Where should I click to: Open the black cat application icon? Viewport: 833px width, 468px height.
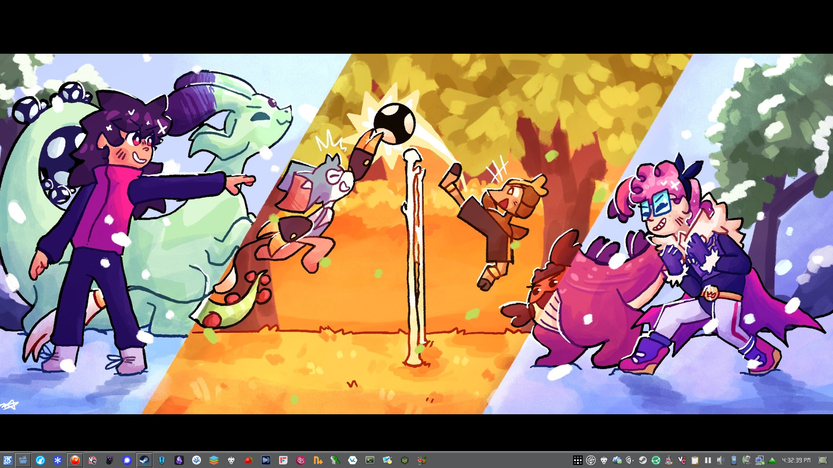click(110, 460)
